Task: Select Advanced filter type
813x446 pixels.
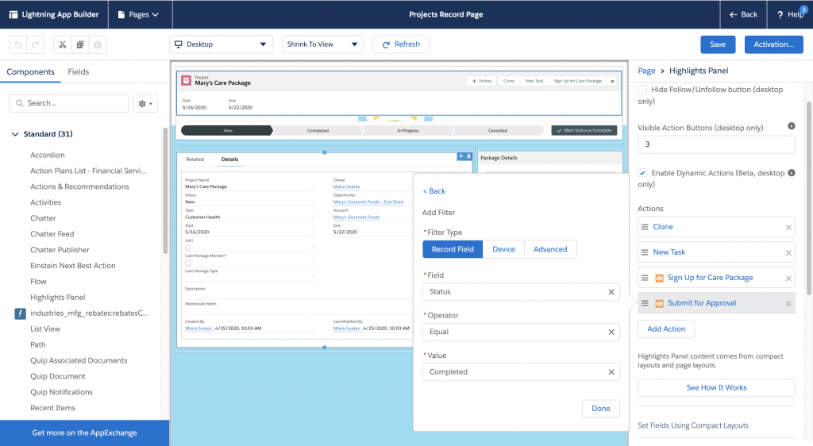Action: click(550, 249)
